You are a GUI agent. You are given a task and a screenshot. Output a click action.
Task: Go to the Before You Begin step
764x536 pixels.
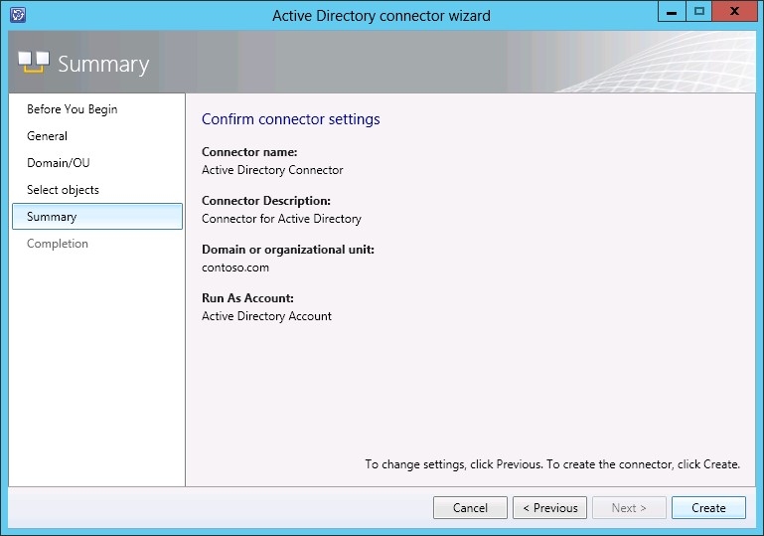(73, 109)
